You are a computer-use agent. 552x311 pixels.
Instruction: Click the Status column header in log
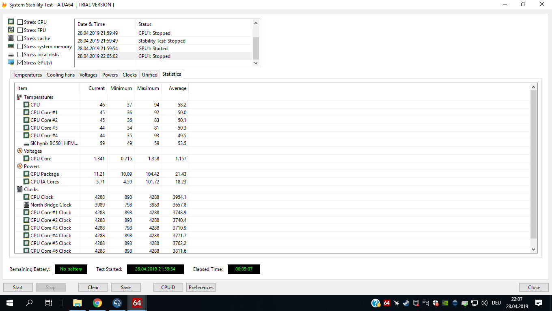pos(194,24)
